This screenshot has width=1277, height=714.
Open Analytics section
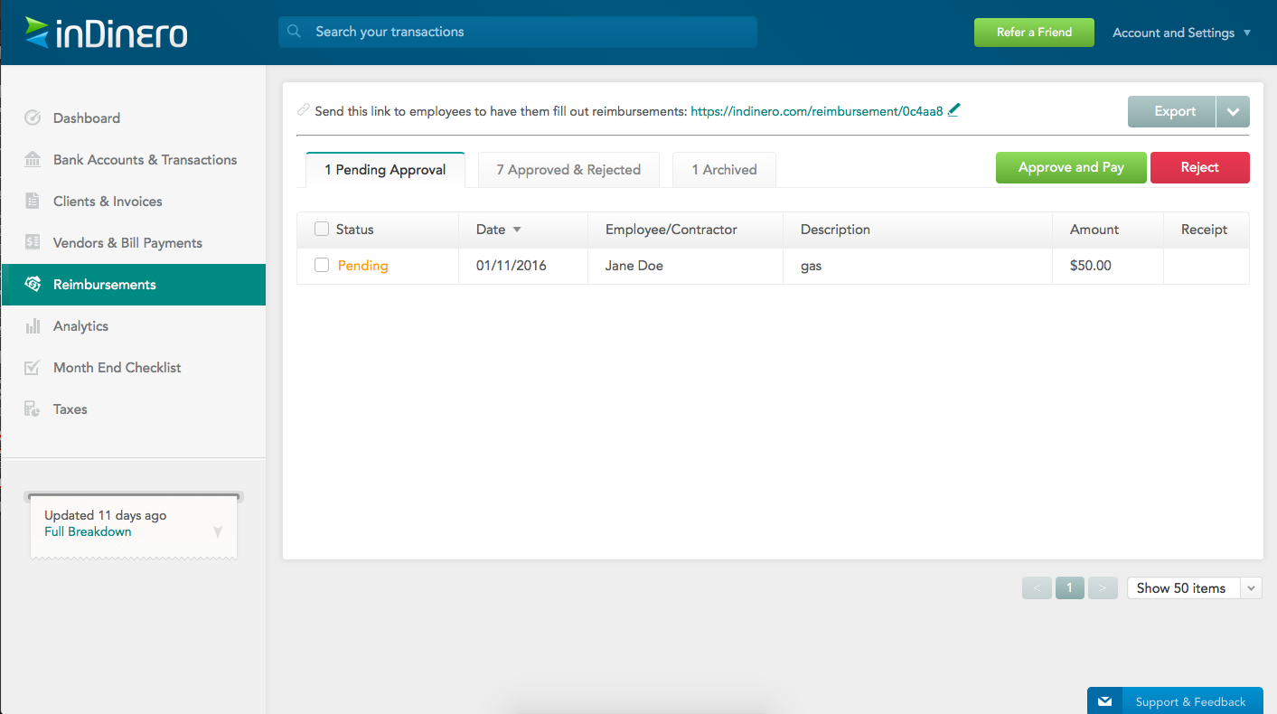point(80,326)
